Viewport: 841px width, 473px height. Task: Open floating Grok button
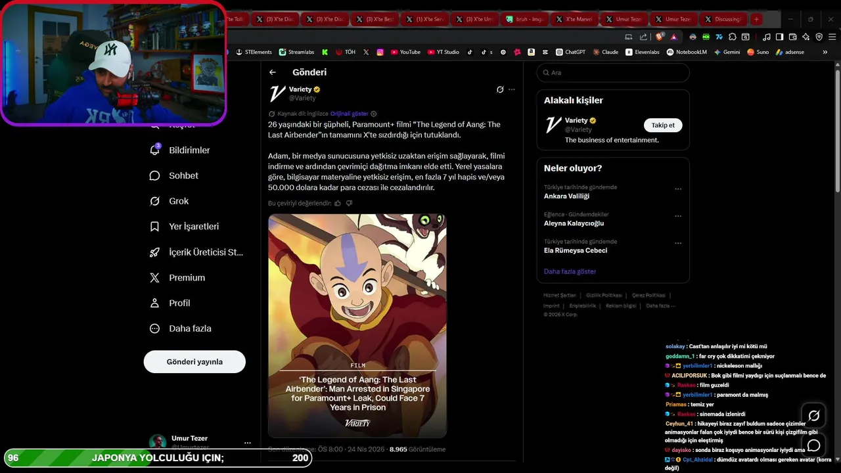pos(813,416)
